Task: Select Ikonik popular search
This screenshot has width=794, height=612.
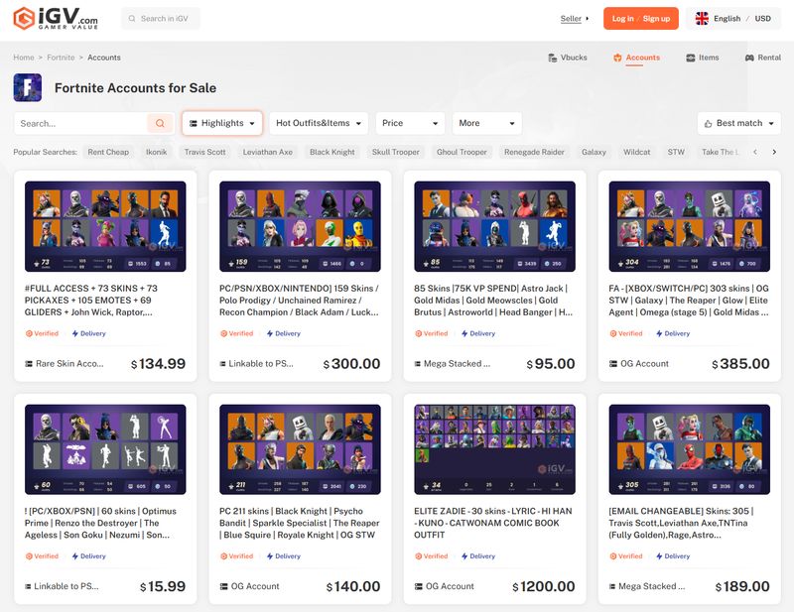Action: tap(157, 152)
